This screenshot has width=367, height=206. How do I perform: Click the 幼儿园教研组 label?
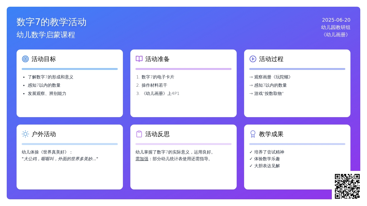(x=336, y=27)
